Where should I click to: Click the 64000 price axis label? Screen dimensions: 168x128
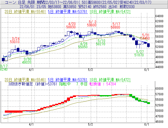point(159,16)
